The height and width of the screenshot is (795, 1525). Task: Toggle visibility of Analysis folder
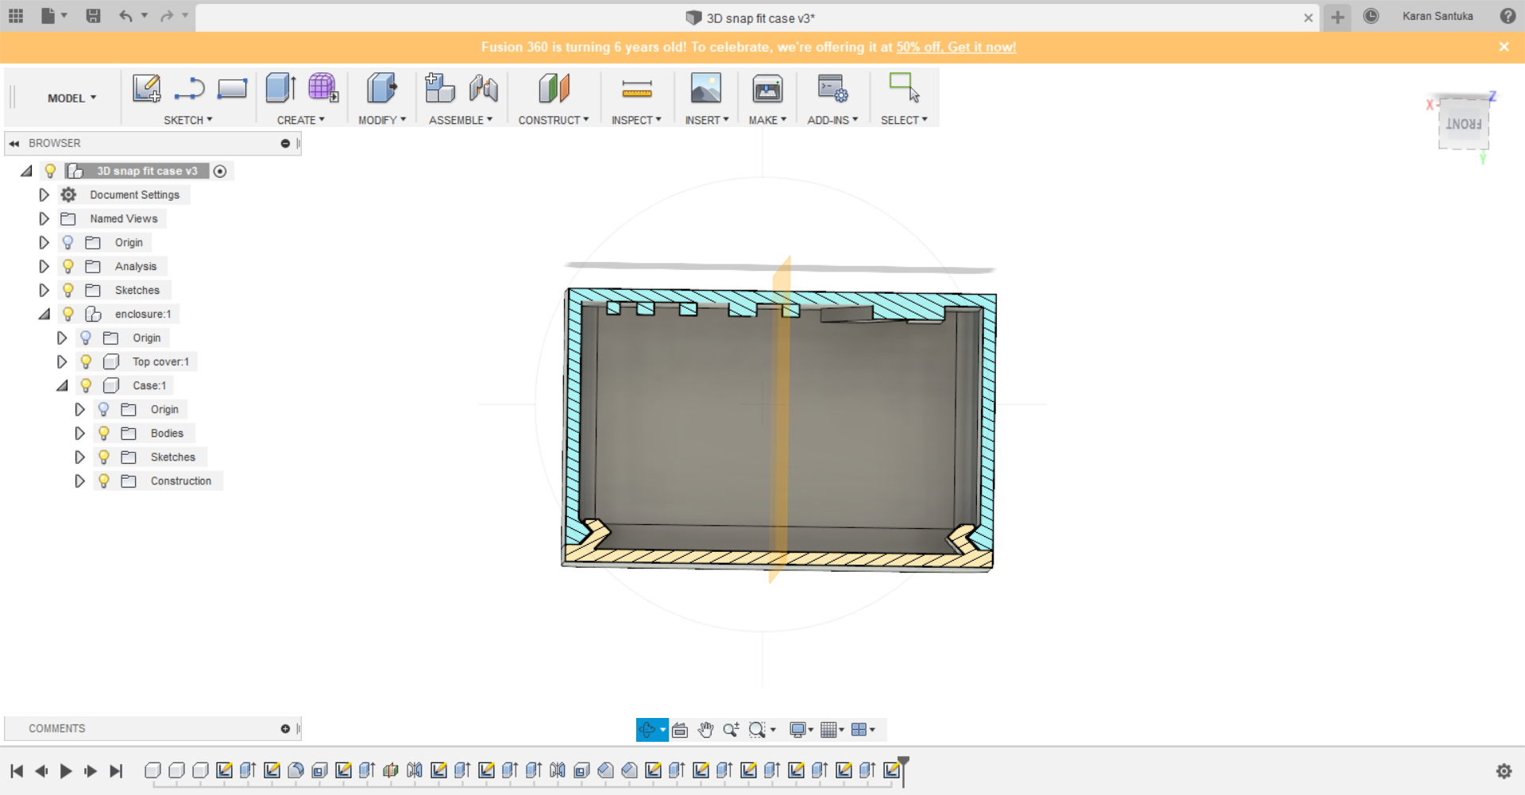(68, 266)
